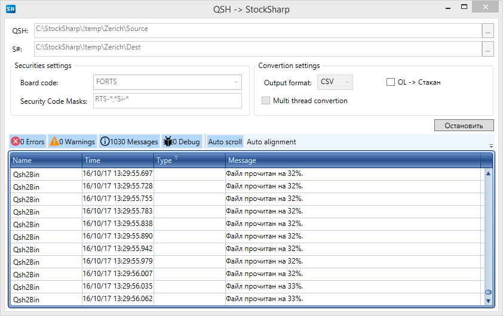Toggle the 0 Debug filter
503x316 pixels.
182,141
